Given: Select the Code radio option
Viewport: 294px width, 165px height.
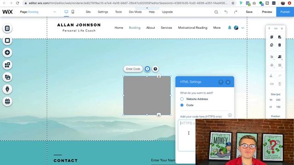Looking at the screenshot, I should pos(182,105).
